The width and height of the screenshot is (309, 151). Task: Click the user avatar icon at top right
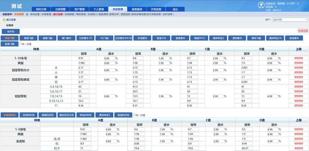(261, 5)
